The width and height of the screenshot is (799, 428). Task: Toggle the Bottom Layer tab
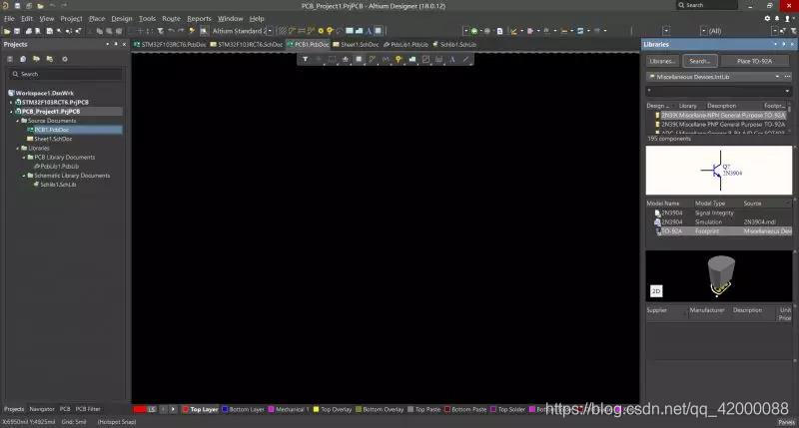[245, 409]
